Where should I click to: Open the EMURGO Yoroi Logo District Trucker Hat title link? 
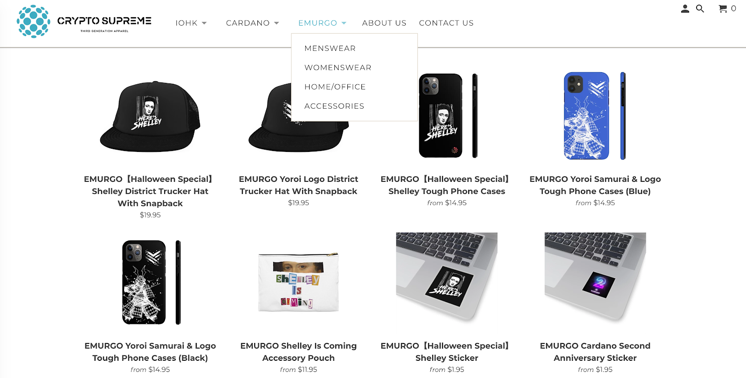pyautogui.click(x=298, y=185)
